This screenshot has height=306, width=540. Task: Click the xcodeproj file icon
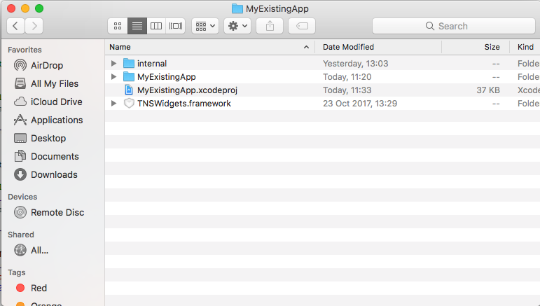(129, 90)
